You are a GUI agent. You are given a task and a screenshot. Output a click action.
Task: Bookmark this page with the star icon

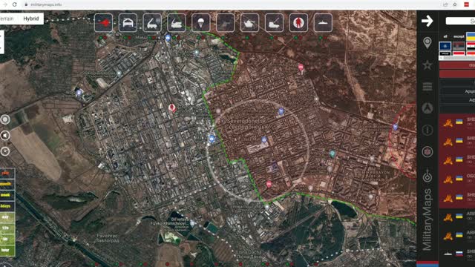click(x=455, y=4)
